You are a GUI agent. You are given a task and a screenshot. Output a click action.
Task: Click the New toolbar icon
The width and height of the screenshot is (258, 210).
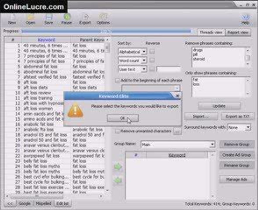point(12,19)
